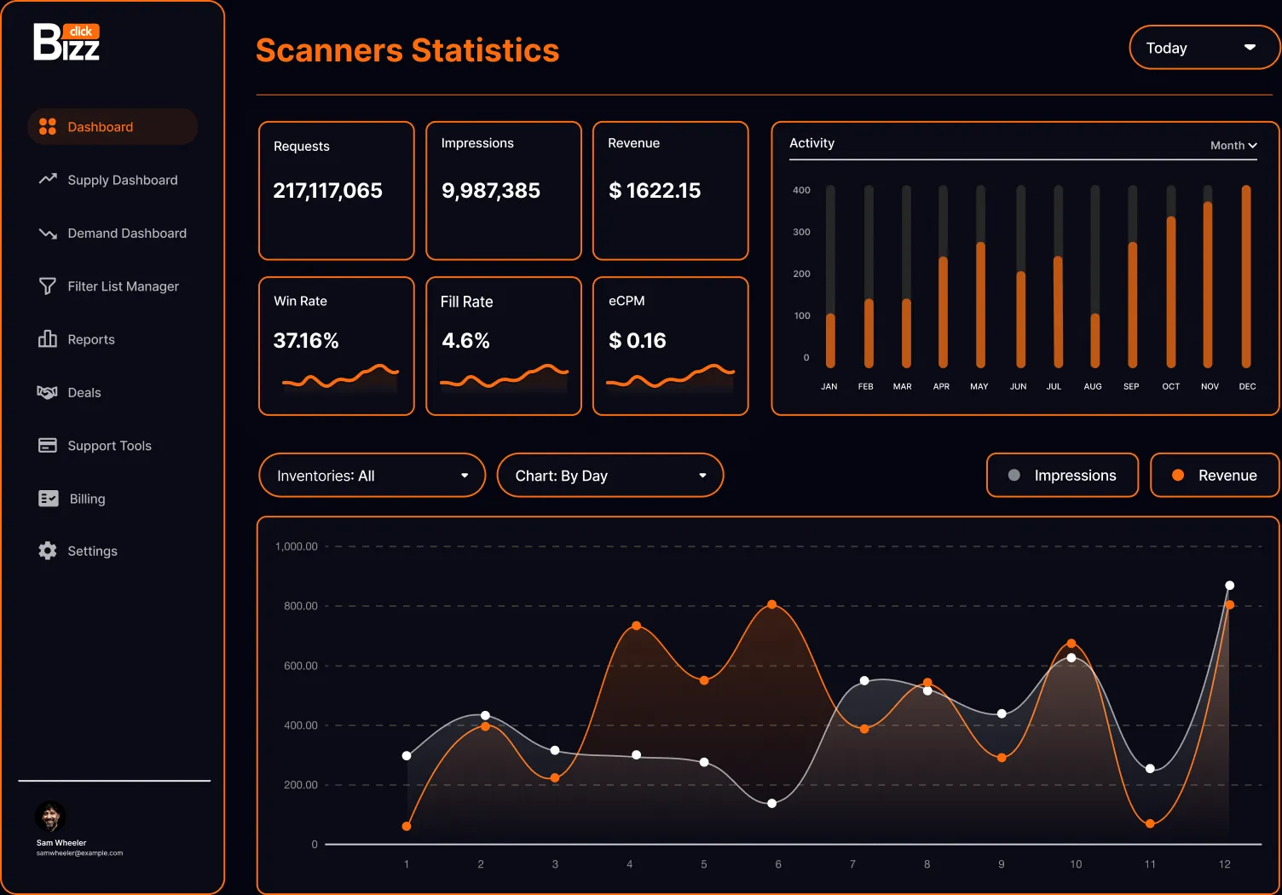Viewport: 1282px width, 895px height.
Task: Open Sam Wheeler's profile avatar
Action: coord(50,817)
